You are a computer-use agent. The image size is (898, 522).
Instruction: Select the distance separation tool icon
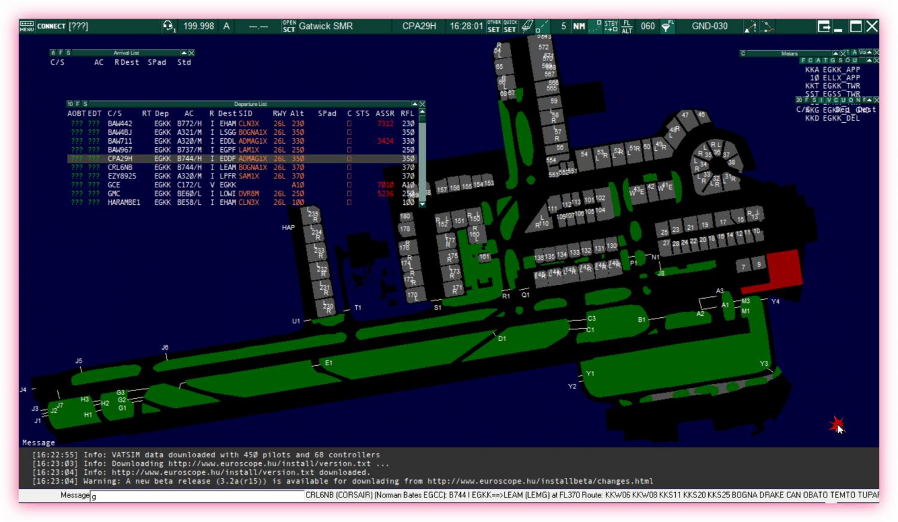click(x=767, y=26)
